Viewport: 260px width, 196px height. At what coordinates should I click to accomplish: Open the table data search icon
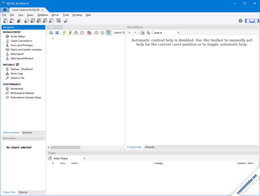pyautogui.click(x=58, y=21)
